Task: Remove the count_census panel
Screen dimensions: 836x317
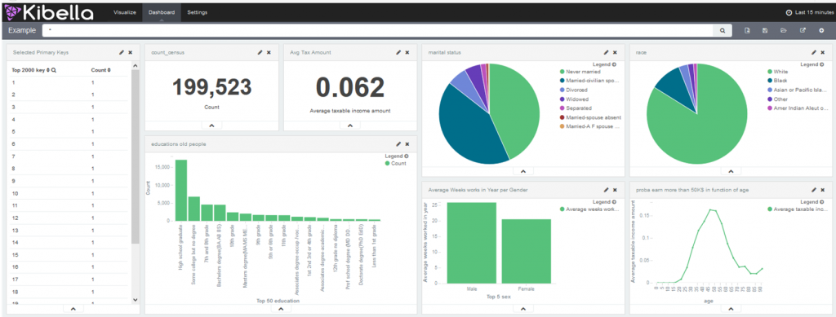Action: (x=269, y=53)
